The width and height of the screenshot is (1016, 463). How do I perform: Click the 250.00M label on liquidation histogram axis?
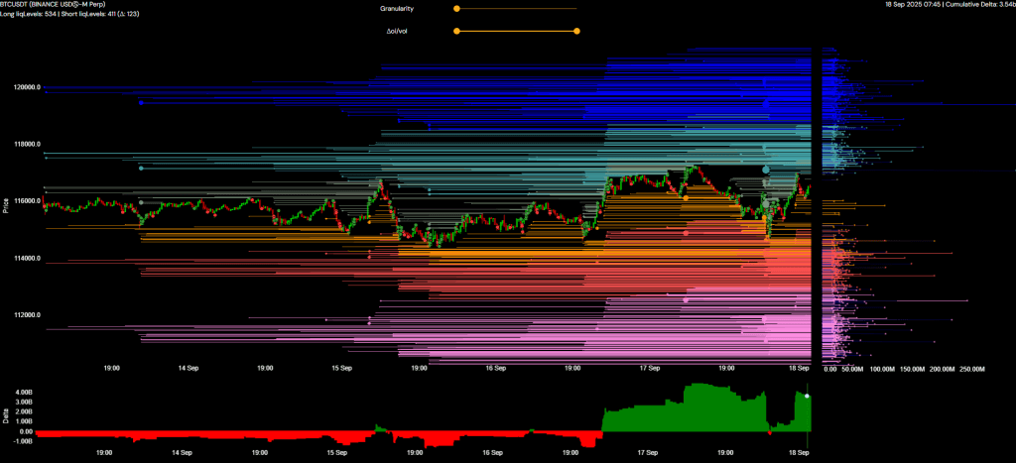(971, 368)
